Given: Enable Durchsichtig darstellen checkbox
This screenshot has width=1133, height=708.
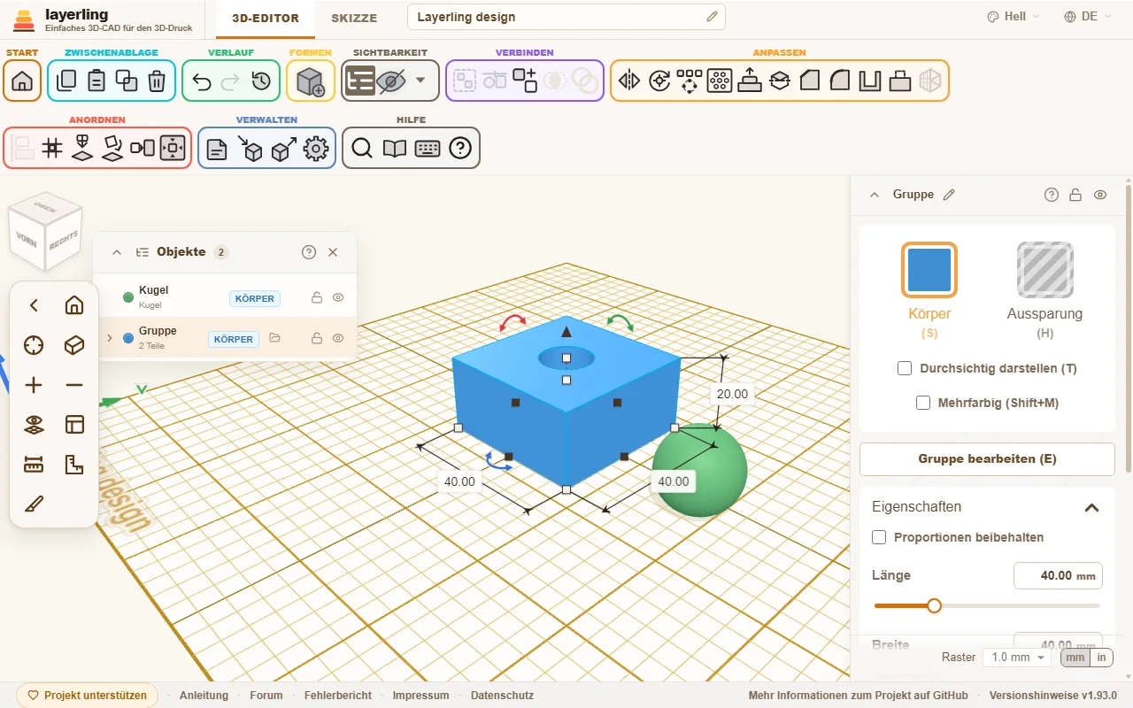Looking at the screenshot, I should click(x=905, y=368).
